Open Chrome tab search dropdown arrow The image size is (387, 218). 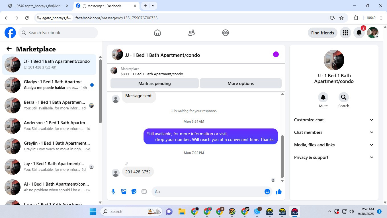click(x=153, y=6)
